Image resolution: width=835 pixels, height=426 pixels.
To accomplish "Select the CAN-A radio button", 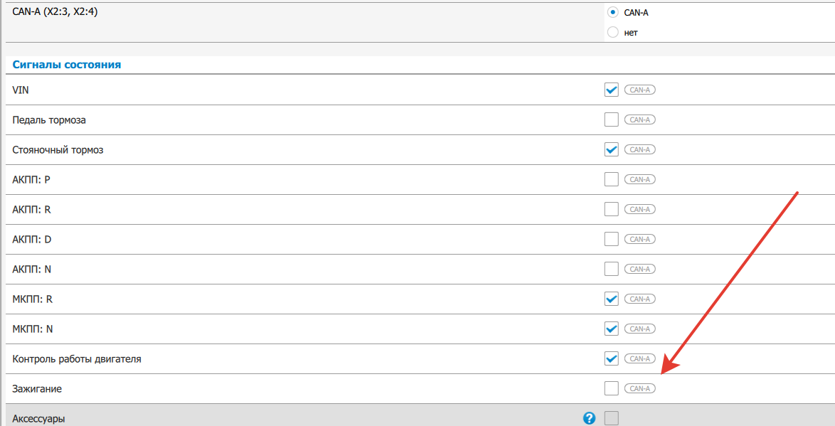I will (x=612, y=12).
